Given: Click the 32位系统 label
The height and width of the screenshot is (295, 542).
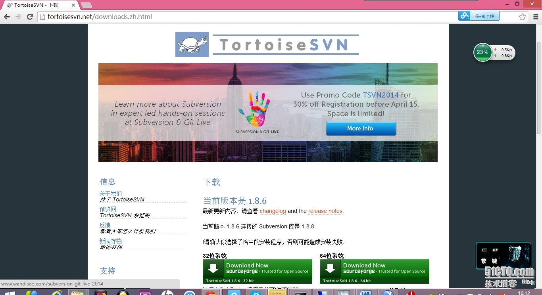Looking at the screenshot, I should coord(215,256).
